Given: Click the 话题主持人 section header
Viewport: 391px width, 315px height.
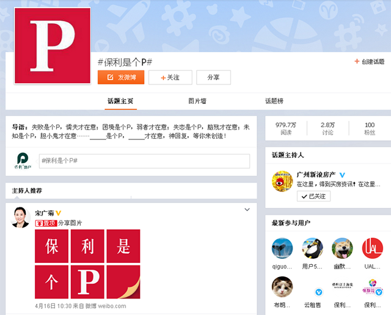Looking at the screenshot, I should (x=288, y=155).
